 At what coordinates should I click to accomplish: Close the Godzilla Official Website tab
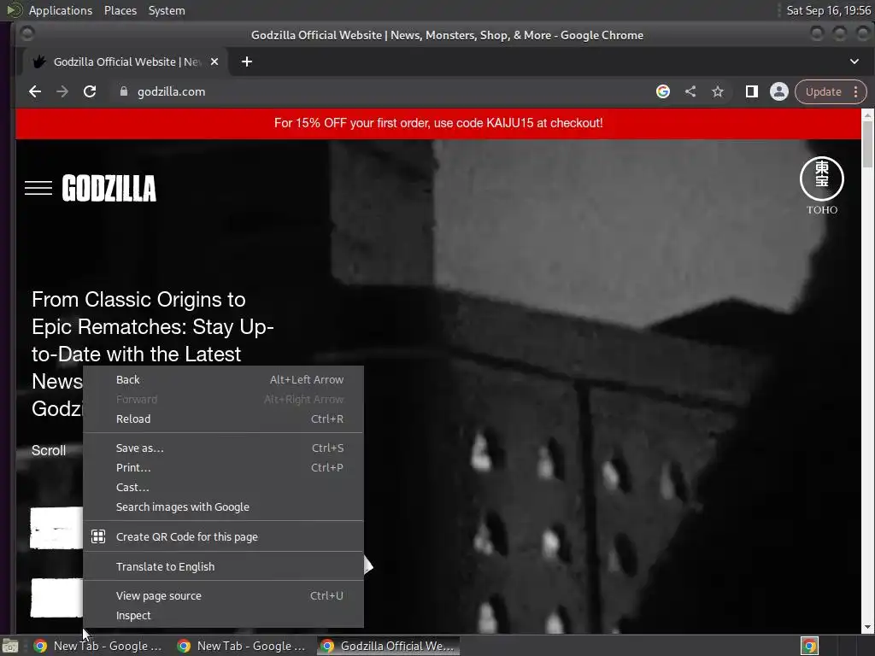[214, 61]
